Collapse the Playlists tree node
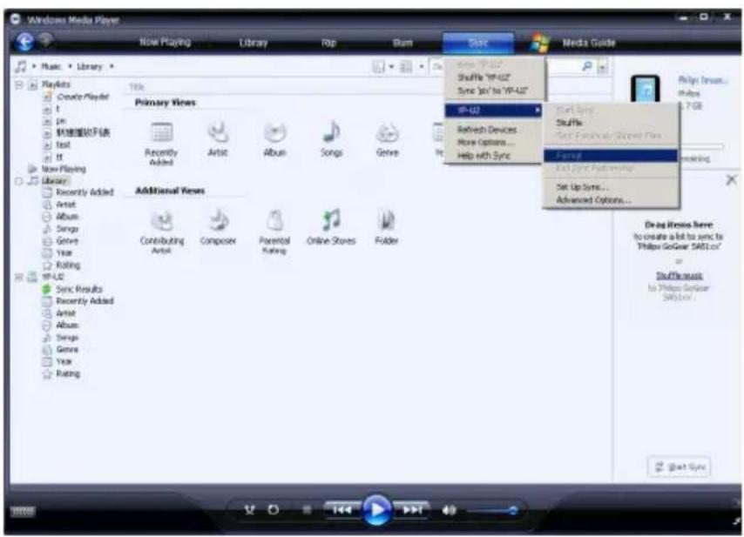This screenshot has height=537, width=744. [x=18, y=84]
